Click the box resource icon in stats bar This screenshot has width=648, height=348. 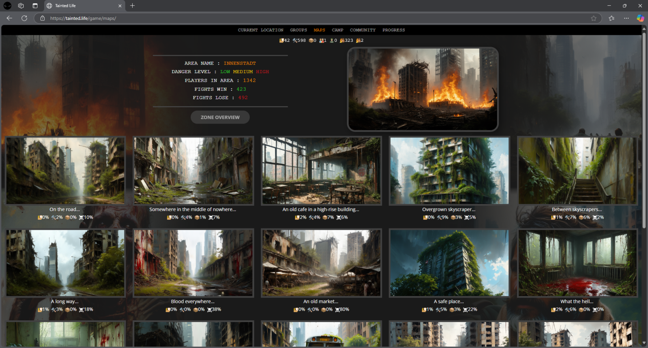pos(311,41)
